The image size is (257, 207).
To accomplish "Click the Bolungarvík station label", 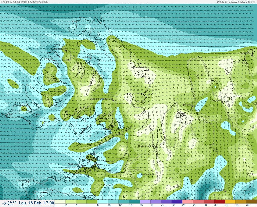I will 59,49.
